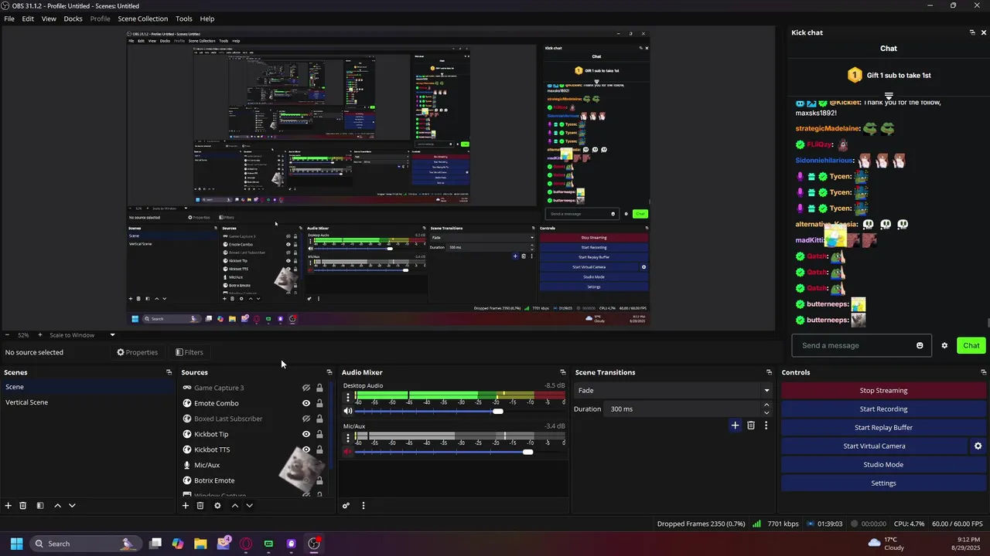Viewport: 990px width, 556px height.
Task: Open source properties gear in the Sources toolbar
Action: (217, 506)
